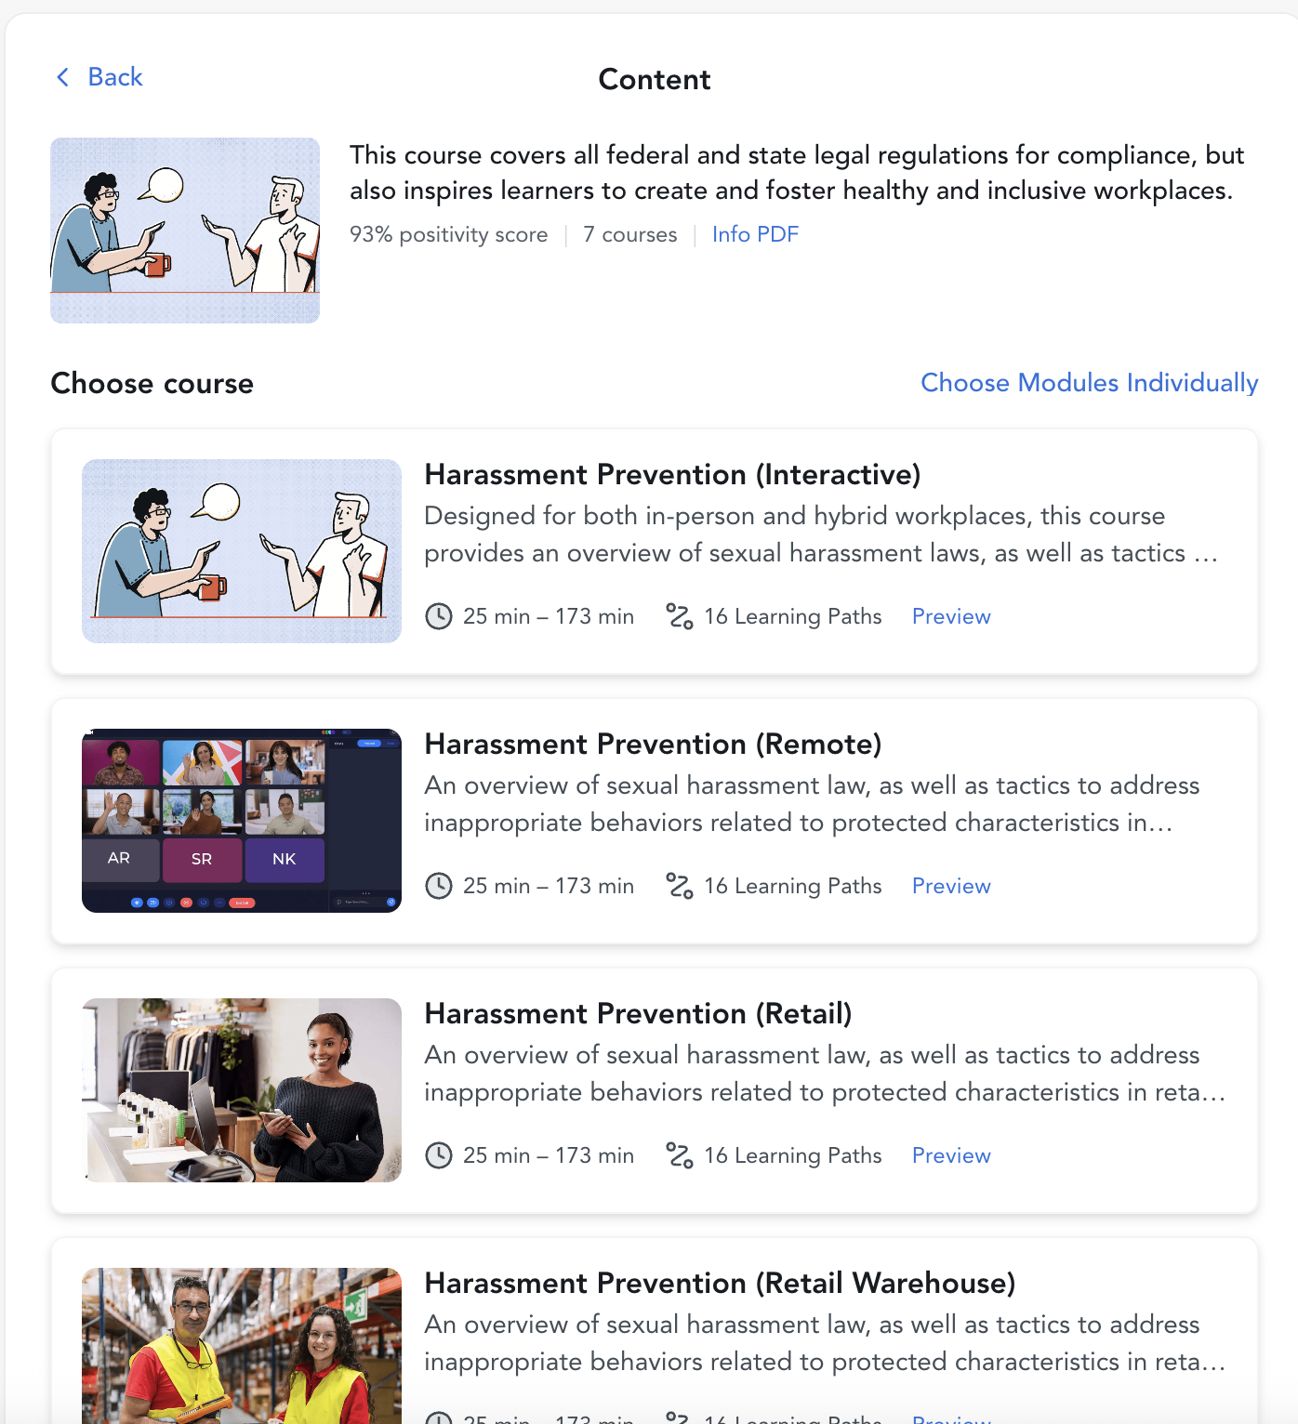1298x1424 pixels.
Task: Preview the Harassment Prevention (Retail) course
Action: (951, 1155)
